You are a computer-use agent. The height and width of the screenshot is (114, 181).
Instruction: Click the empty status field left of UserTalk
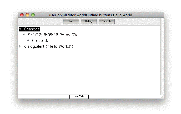(x=44, y=97)
